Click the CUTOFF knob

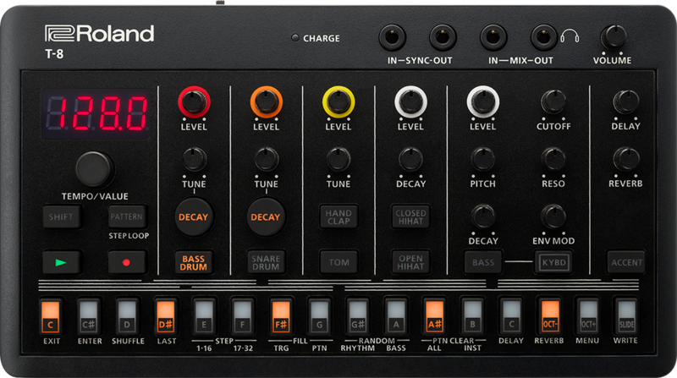(x=553, y=102)
